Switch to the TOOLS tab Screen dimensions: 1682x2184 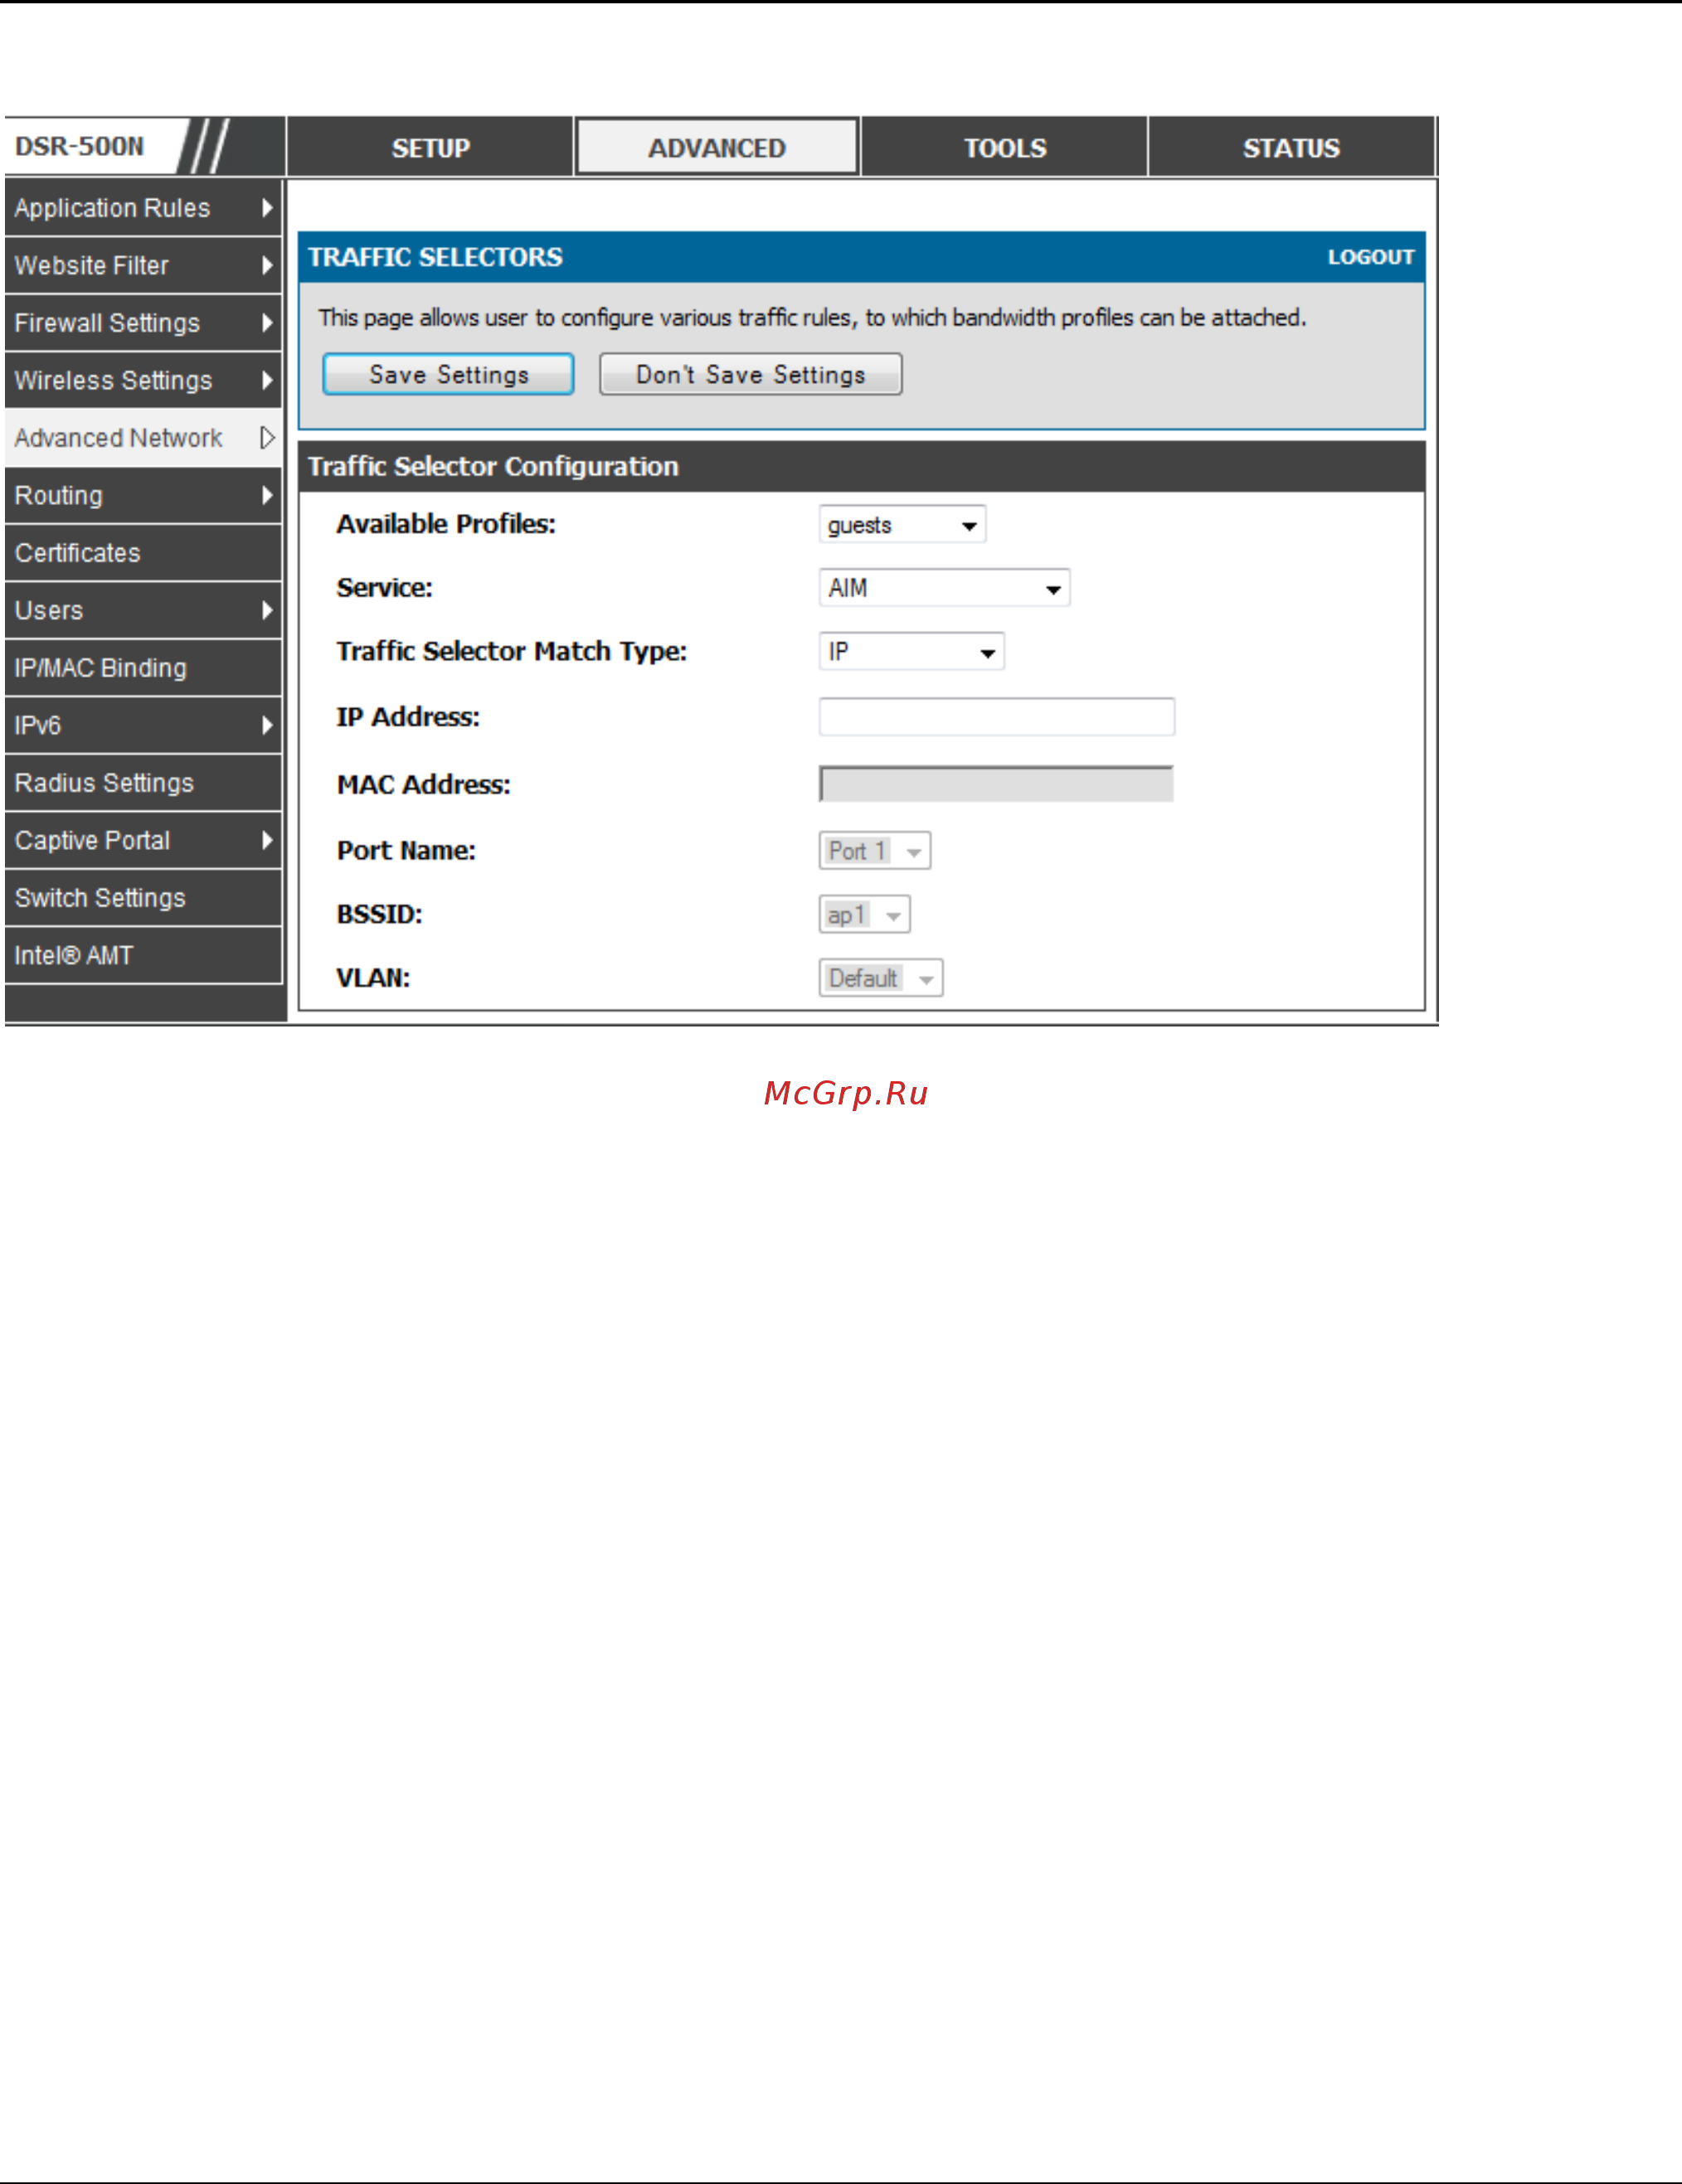tap(1004, 148)
